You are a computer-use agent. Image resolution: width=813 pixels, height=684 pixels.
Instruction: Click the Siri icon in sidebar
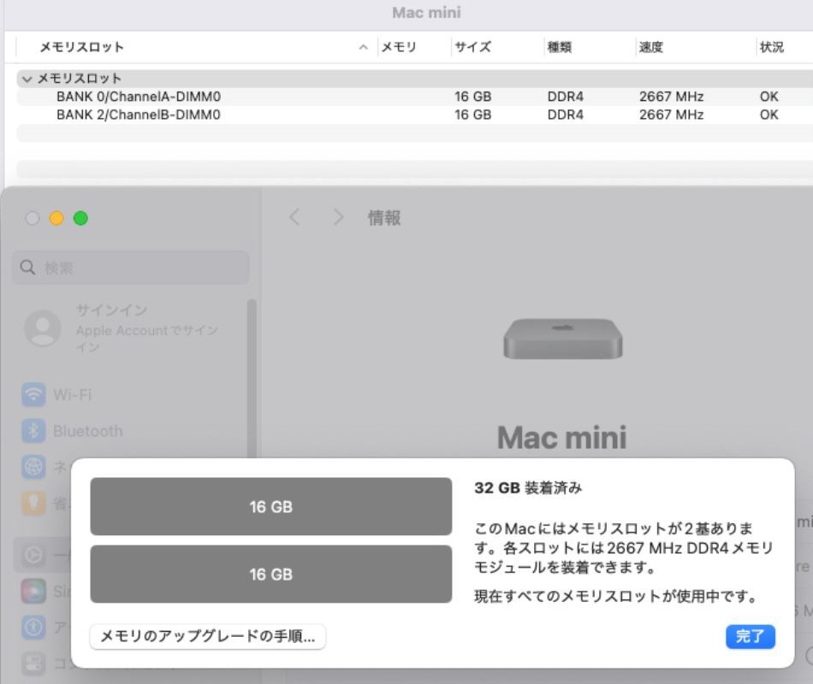(x=33, y=591)
